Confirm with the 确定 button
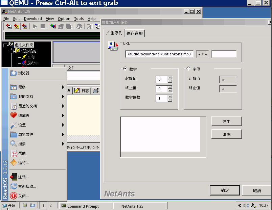This screenshot has height=210, width=272. click(x=225, y=190)
